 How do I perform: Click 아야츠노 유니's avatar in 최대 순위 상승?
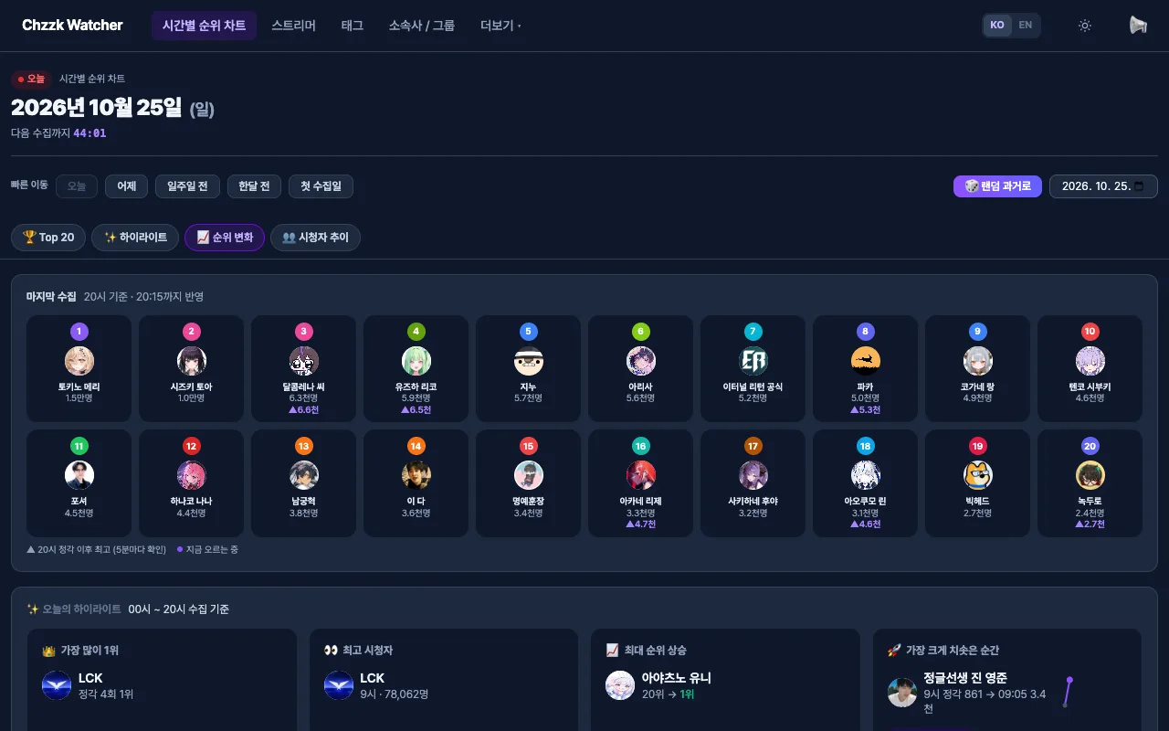(620, 685)
